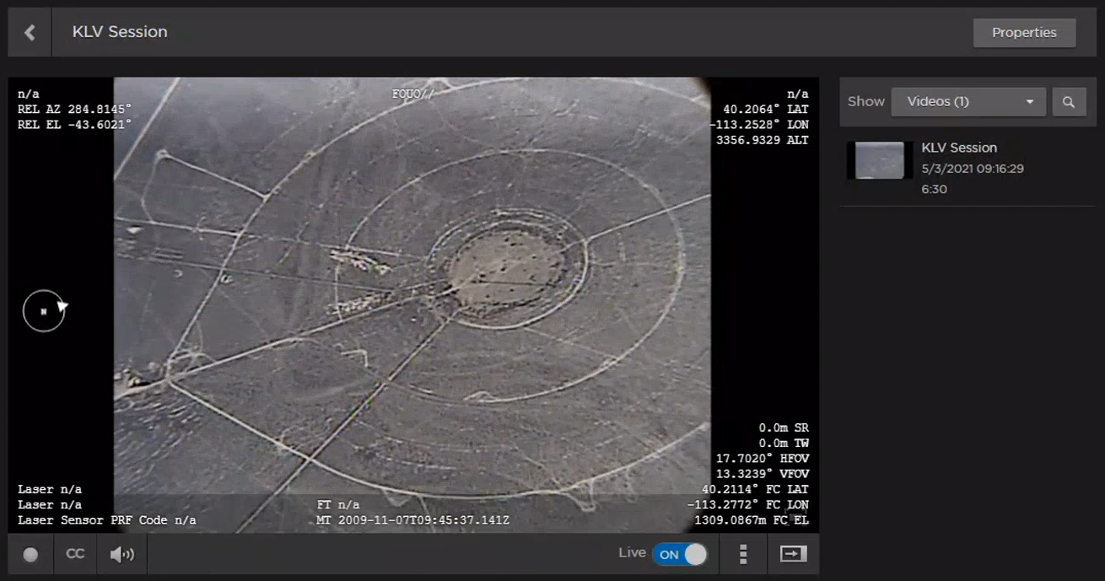
Task: Click the KLV Session video thumbnail
Action: [879, 160]
